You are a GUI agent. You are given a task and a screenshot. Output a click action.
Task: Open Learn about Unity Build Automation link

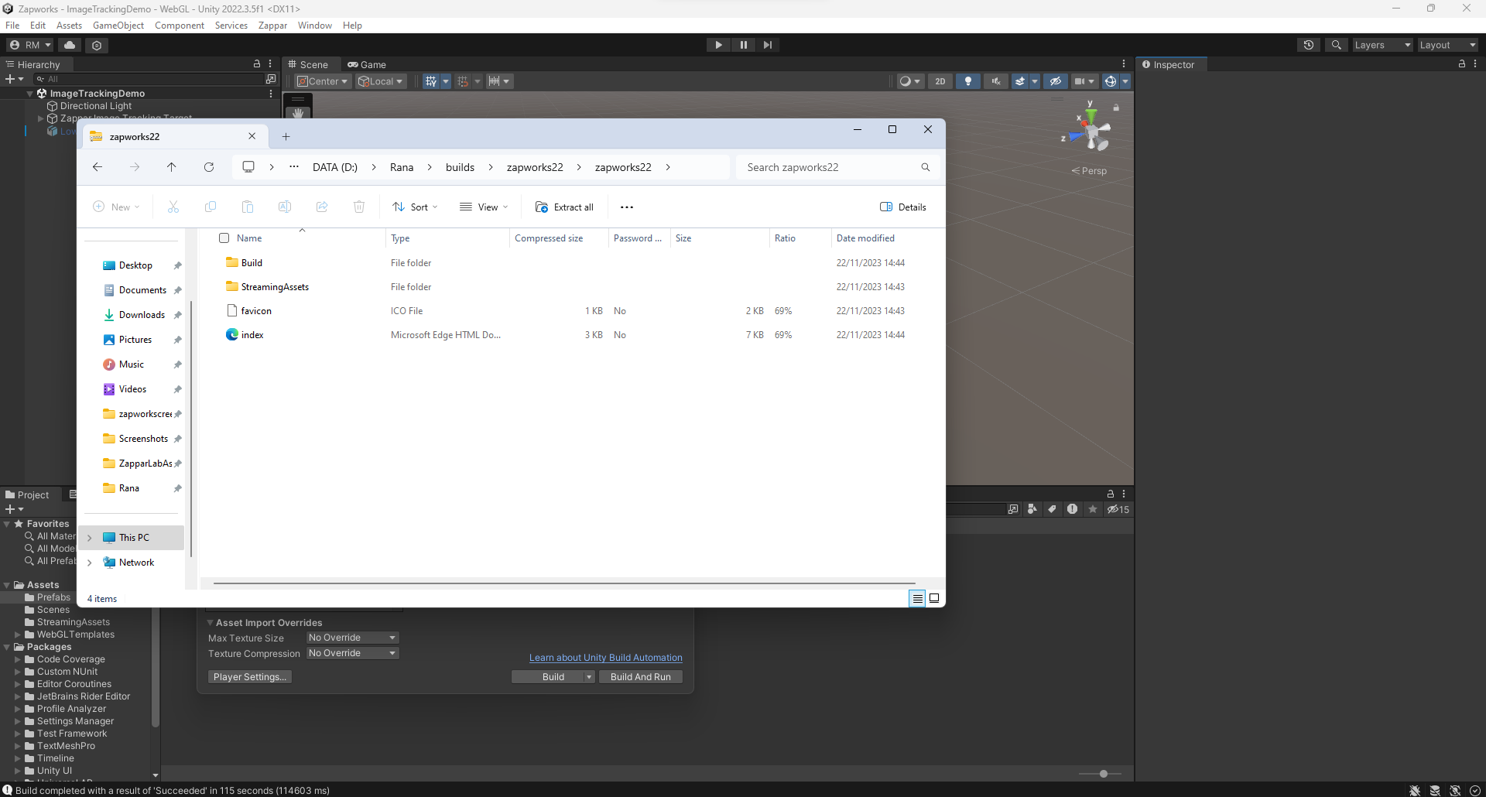[x=606, y=658]
